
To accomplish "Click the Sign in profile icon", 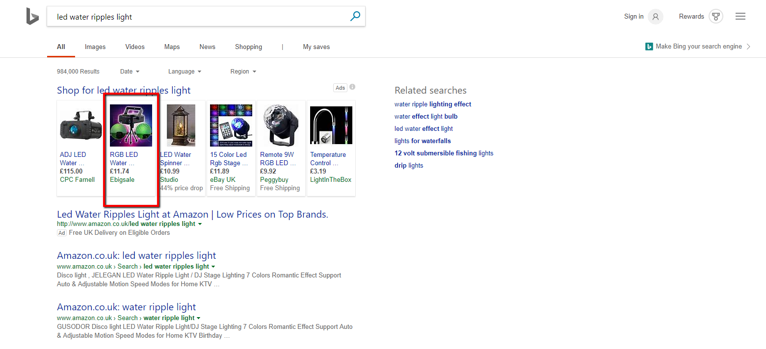I will click(x=655, y=17).
